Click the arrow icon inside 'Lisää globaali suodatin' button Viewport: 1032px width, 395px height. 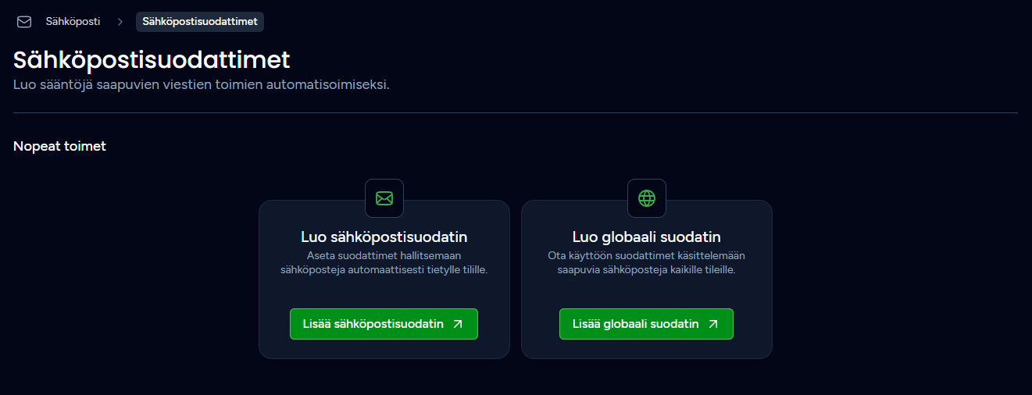pyautogui.click(x=713, y=324)
